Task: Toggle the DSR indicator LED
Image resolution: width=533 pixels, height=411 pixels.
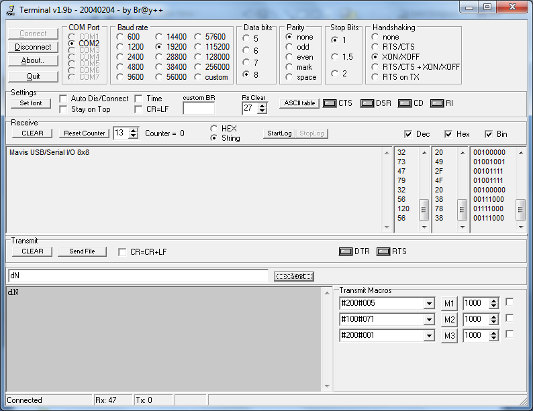Action: point(367,103)
